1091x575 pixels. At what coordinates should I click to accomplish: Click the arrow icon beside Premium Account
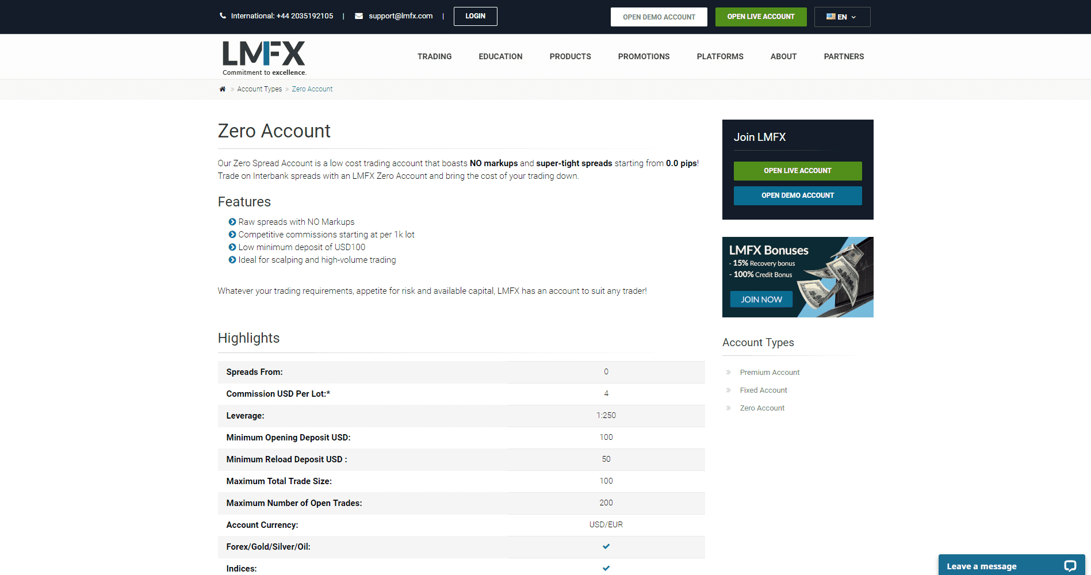click(x=728, y=372)
